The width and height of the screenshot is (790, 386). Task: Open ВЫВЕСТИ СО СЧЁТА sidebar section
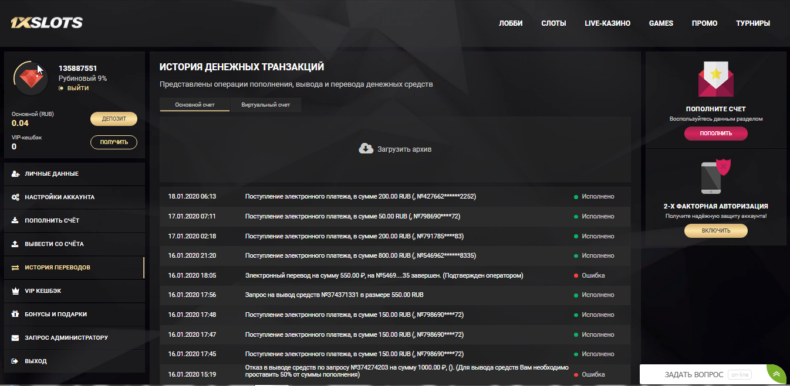[x=74, y=244]
